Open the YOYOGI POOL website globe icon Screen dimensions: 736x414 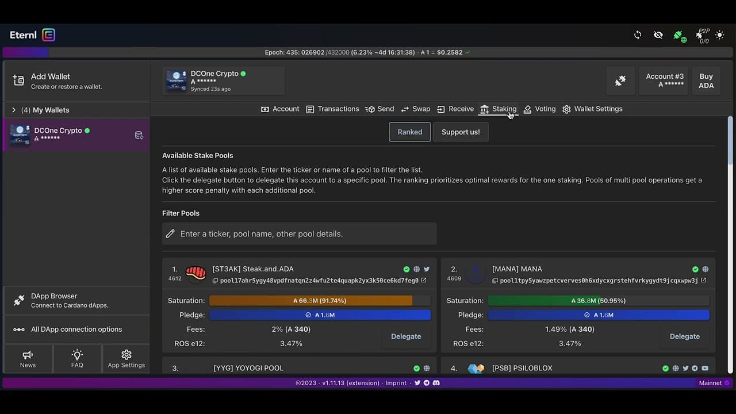(427, 369)
